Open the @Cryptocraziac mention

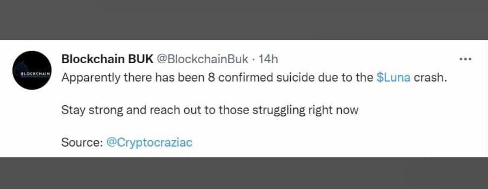(149, 142)
